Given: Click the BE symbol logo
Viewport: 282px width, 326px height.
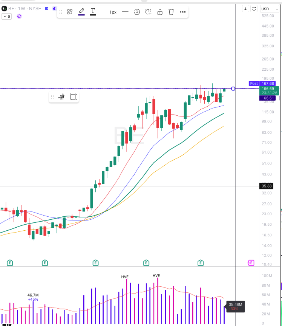Looking at the screenshot, I should [x=4, y=9].
